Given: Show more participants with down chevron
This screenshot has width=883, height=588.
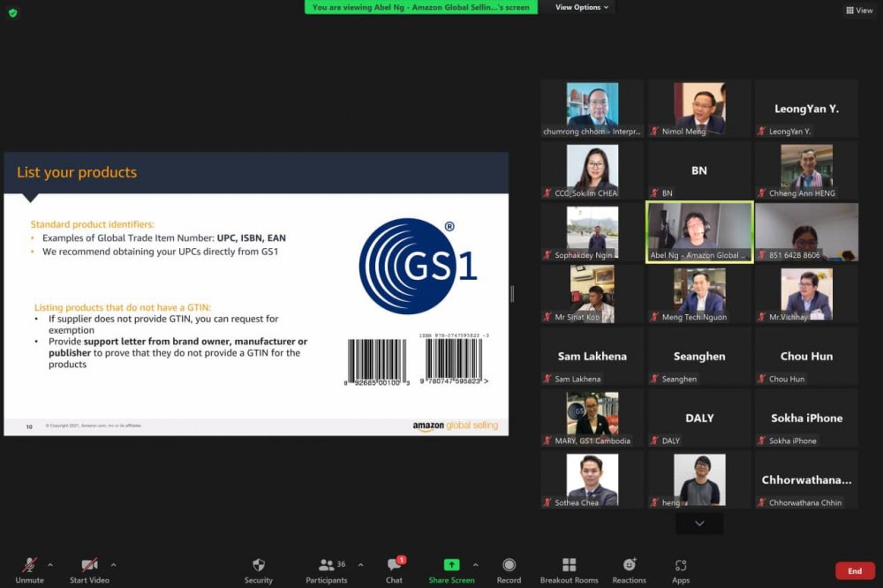Looking at the screenshot, I should click(699, 524).
